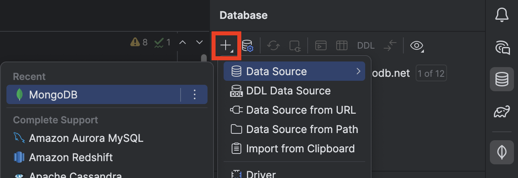The height and width of the screenshot is (178, 518).
Task: Click the green check indicator showing 1
Action: [x=163, y=42]
